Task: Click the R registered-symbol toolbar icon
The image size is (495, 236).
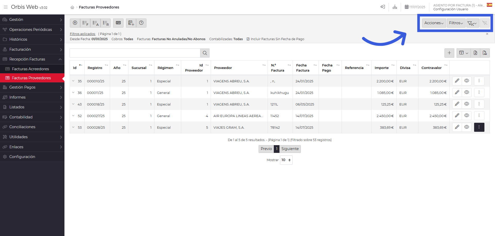Action: [75, 23]
